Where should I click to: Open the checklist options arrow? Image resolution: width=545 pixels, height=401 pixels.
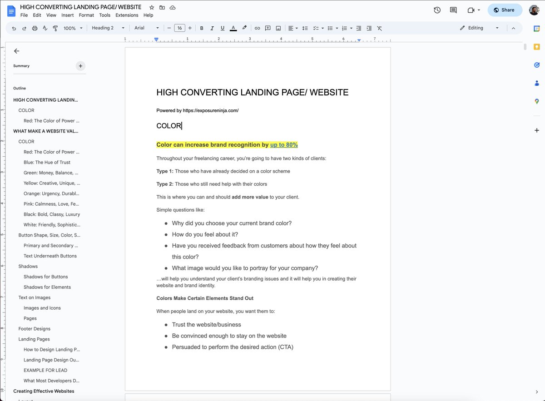coord(322,28)
